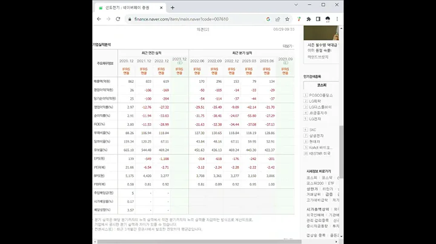The image size is (436, 244).
Task: Click the horizontal scrollbar at the page bottom
Action: click(x=199, y=242)
